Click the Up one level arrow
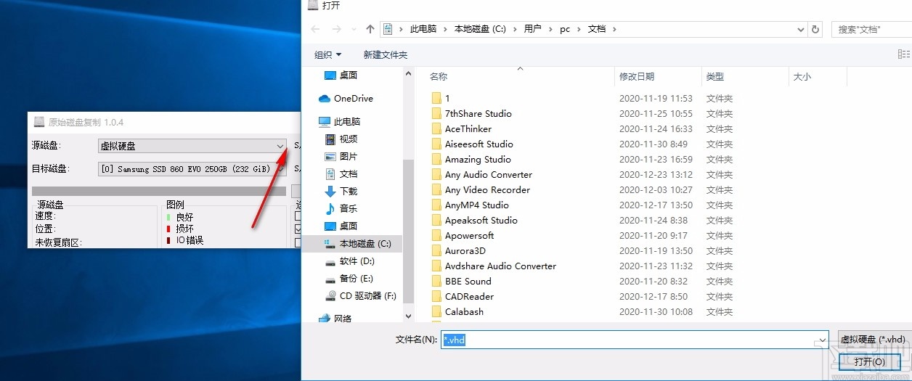 tap(370, 29)
